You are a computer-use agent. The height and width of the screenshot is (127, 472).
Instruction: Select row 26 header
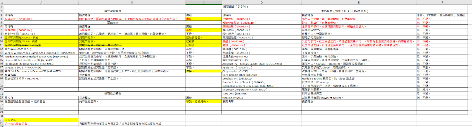pyautogui.click(x=2, y=101)
